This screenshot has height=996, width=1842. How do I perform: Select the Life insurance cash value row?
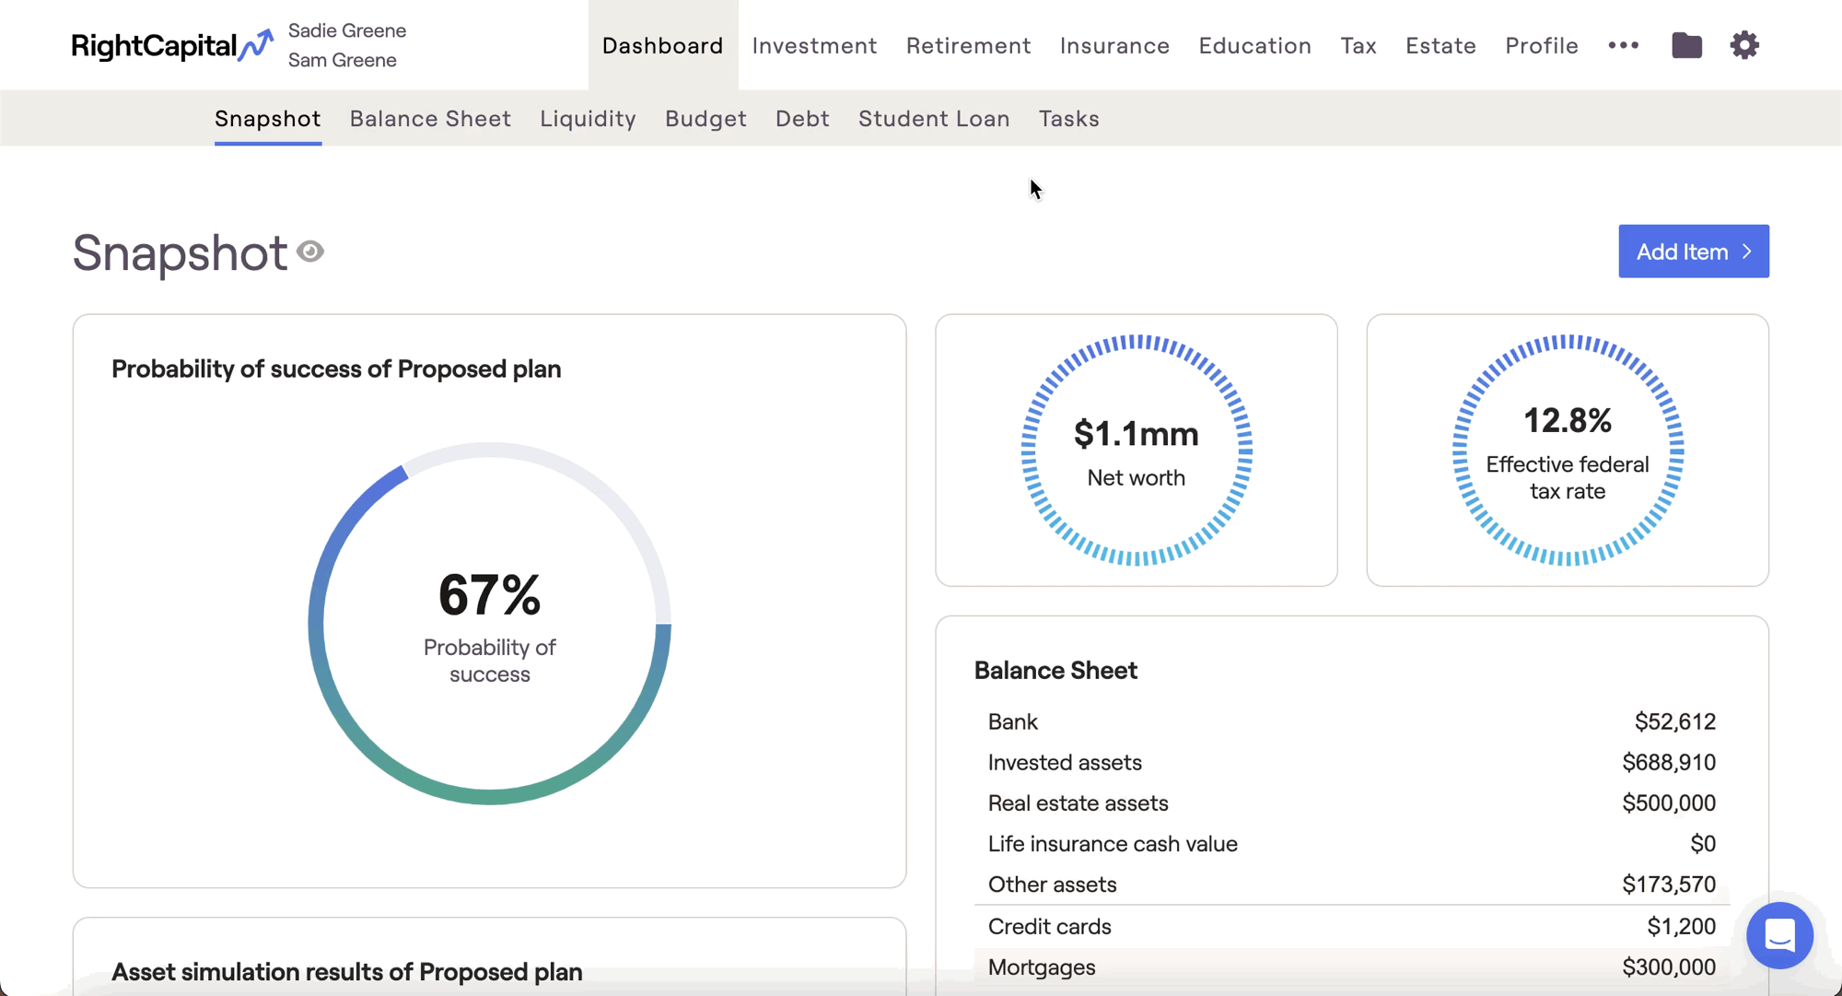pos(1352,843)
